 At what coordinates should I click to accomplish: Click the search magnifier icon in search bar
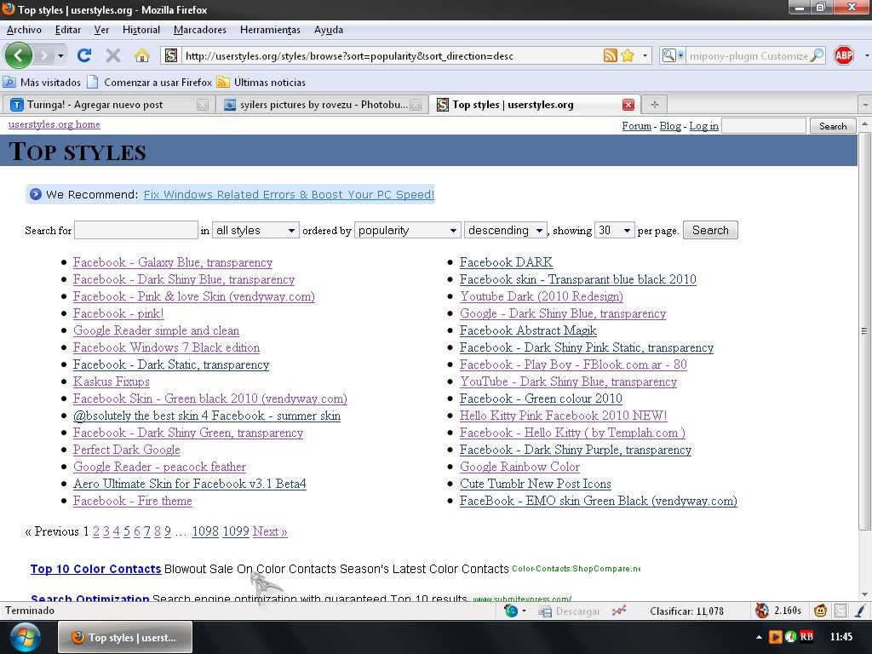(x=817, y=55)
